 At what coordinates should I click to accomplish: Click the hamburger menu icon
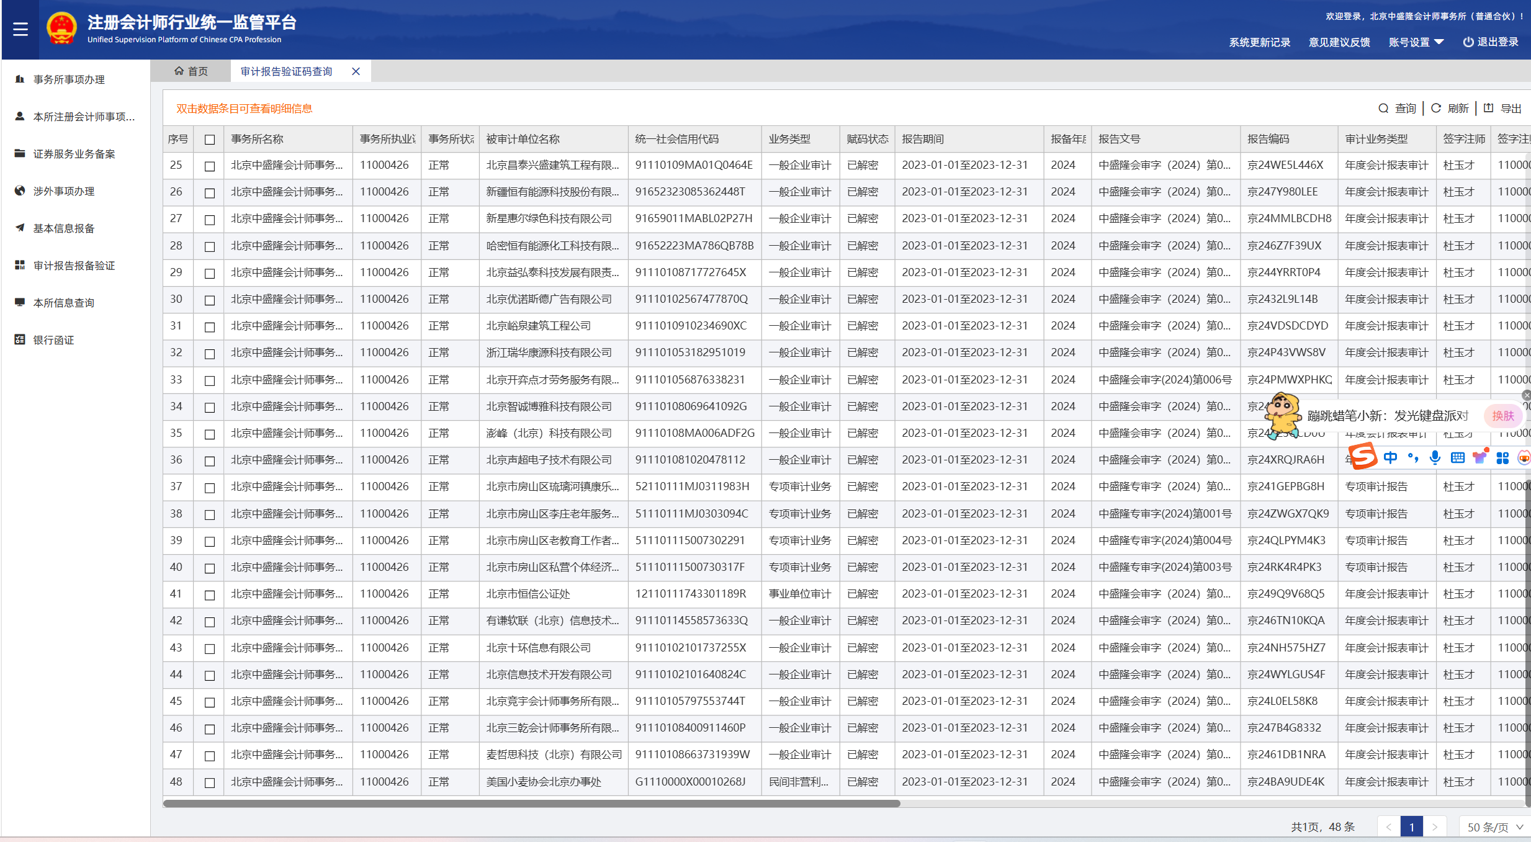tap(20, 29)
